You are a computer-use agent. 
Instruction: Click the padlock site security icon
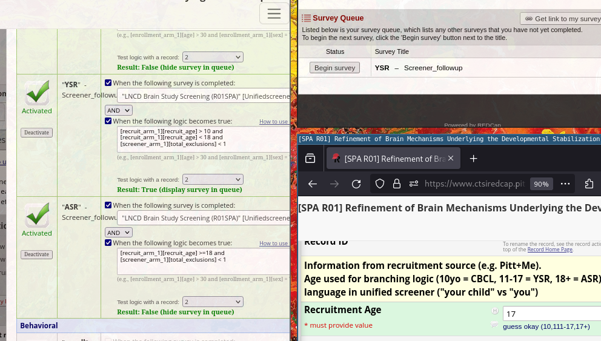tap(397, 184)
